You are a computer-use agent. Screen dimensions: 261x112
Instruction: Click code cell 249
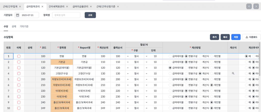[43, 108]
